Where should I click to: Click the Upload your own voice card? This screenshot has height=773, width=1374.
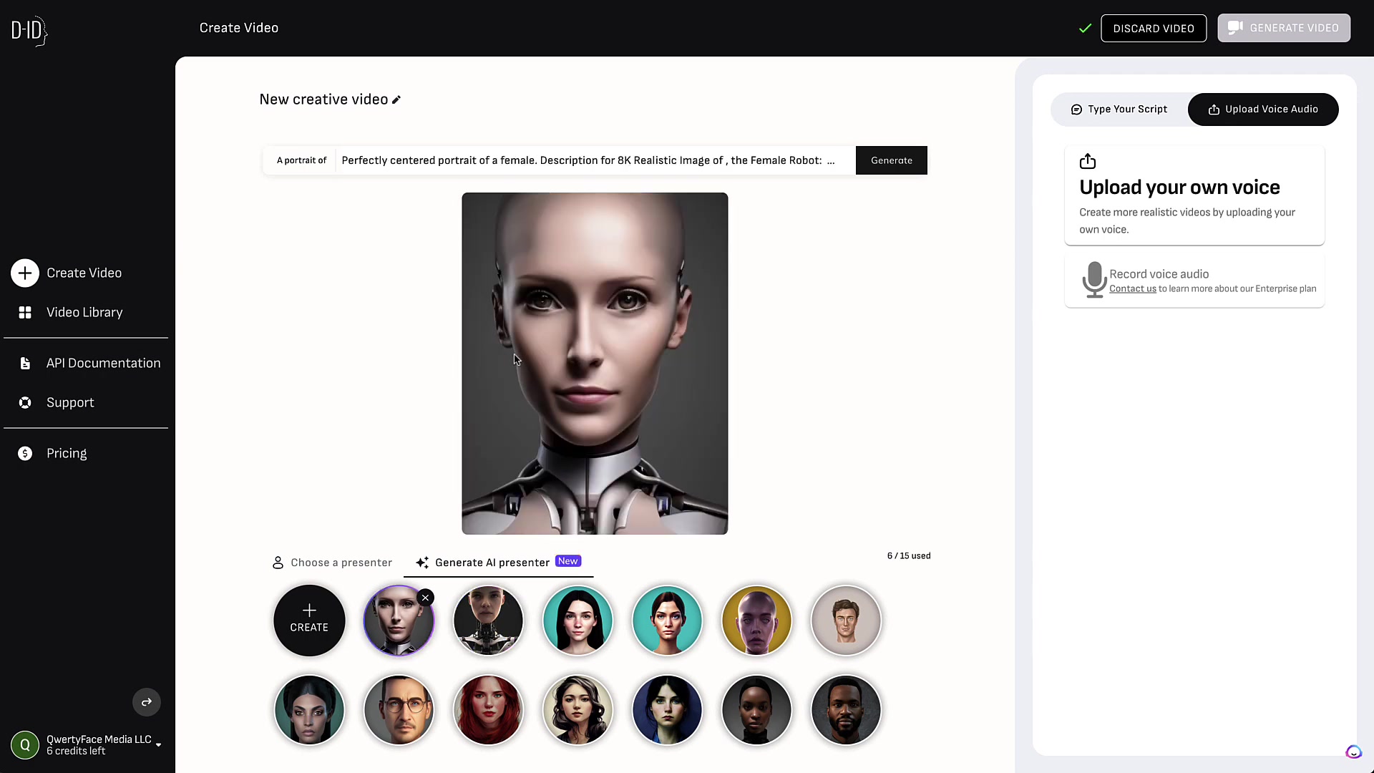(x=1194, y=195)
